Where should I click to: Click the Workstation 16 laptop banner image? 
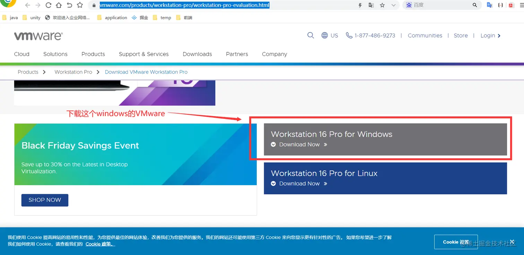pos(115,93)
